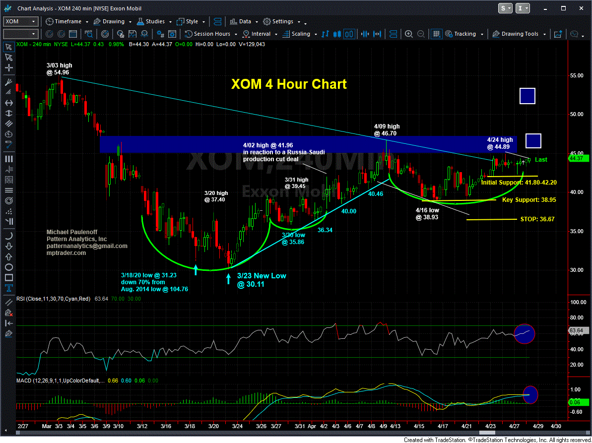Open the Data menu

coord(243,21)
